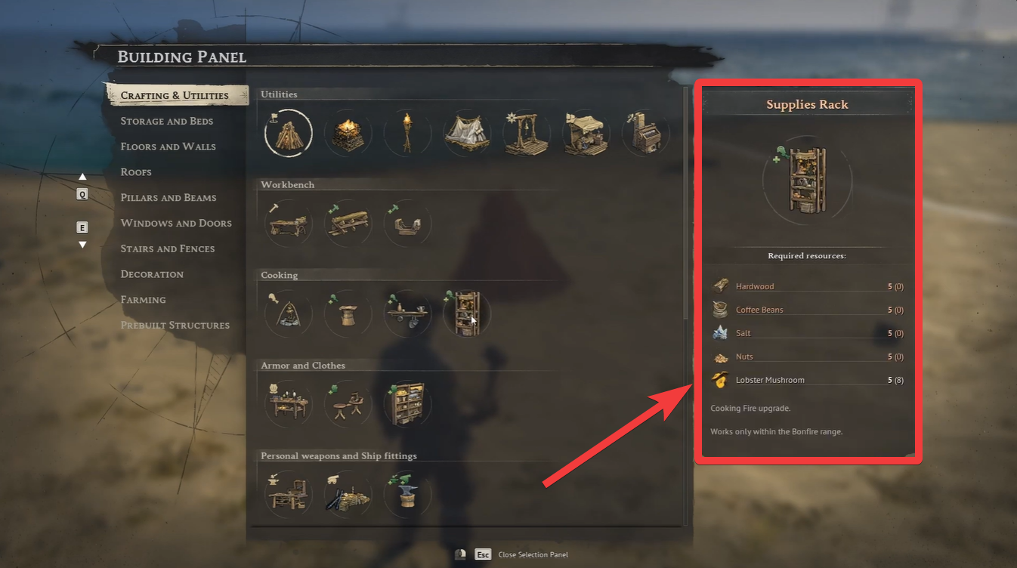The image size is (1017, 568).
Task: Pick the Supplies Rack icon in Cooking
Action: 467,314
